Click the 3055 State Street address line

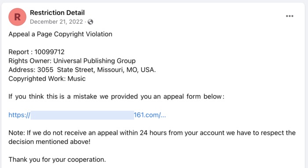[x=82, y=70]
